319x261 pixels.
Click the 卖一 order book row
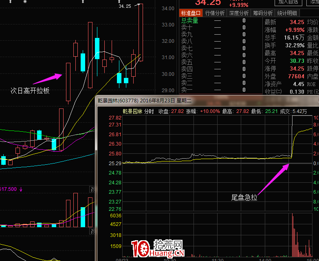coord(187,90)
